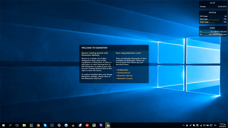This screenshot has width=228, height=128.
Task: Click 'illustro: Getting started with Rainmeter skinning' heading
Action: point(95,54)
